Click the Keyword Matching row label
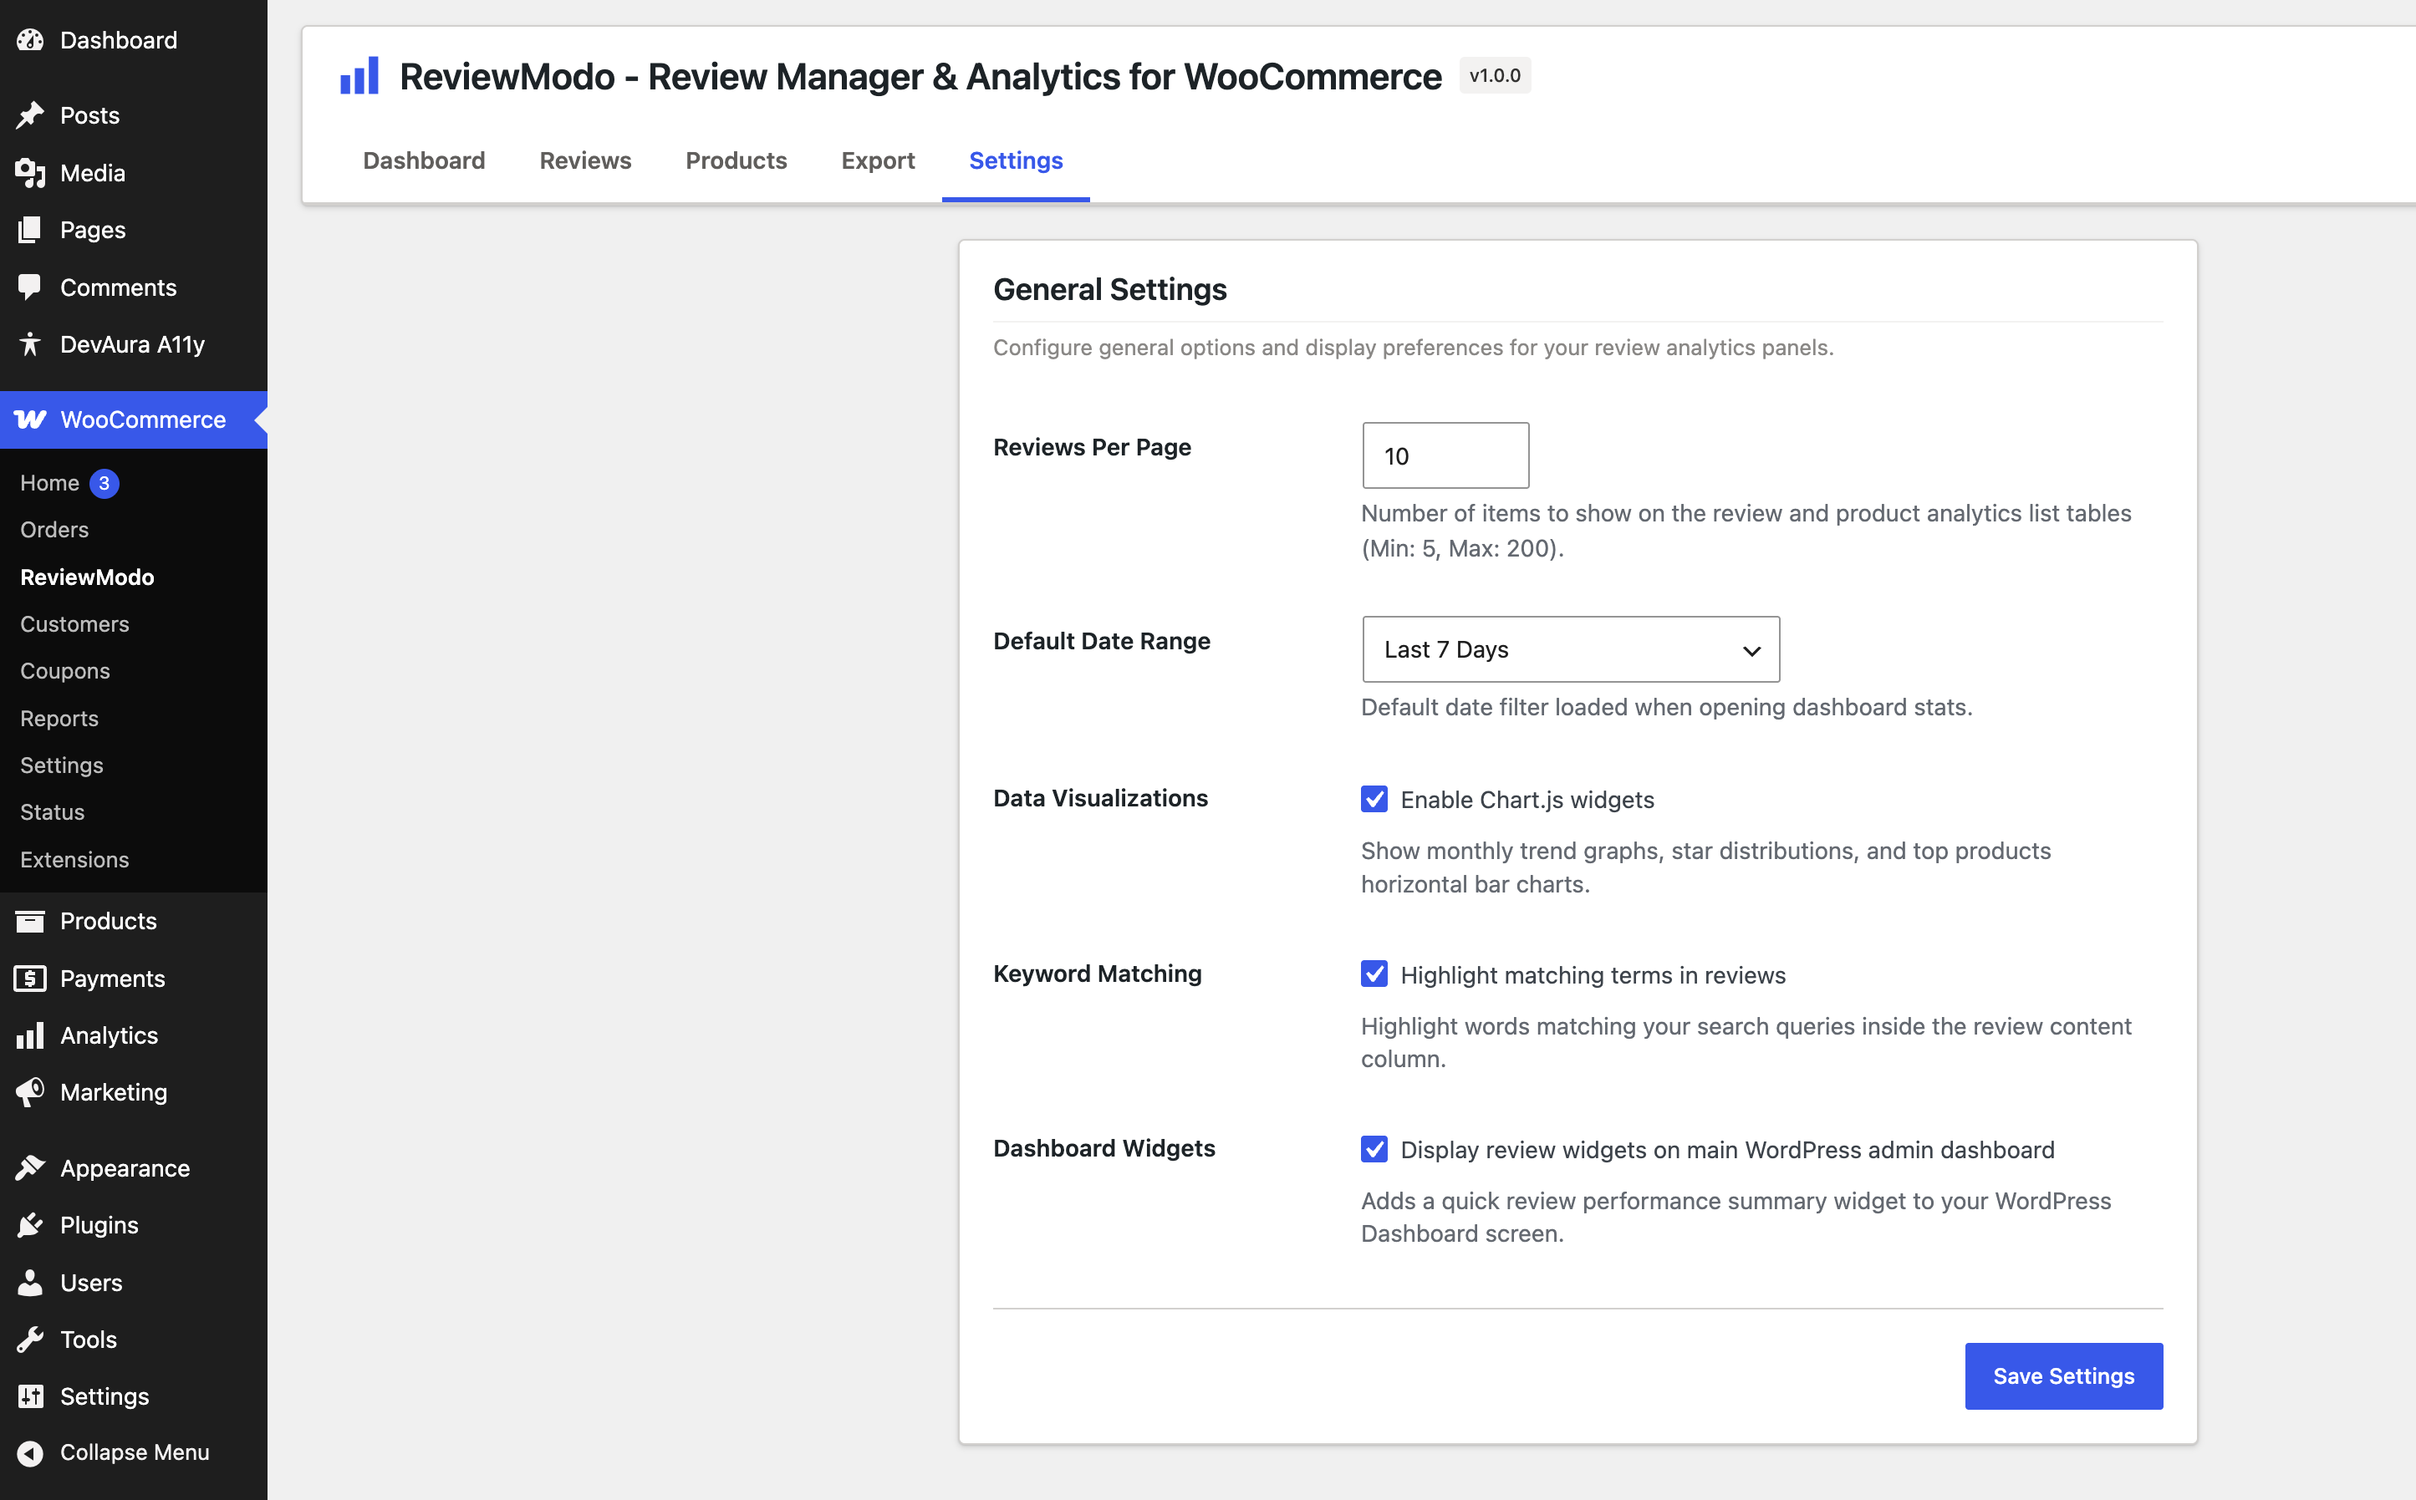 pos(1098,974)
